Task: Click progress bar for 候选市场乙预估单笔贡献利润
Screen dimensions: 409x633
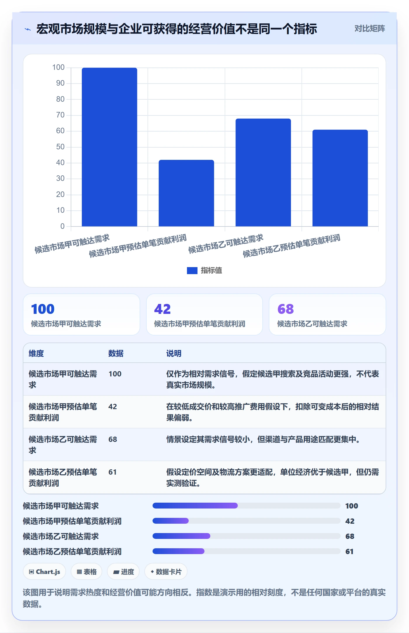Action: 246,551
